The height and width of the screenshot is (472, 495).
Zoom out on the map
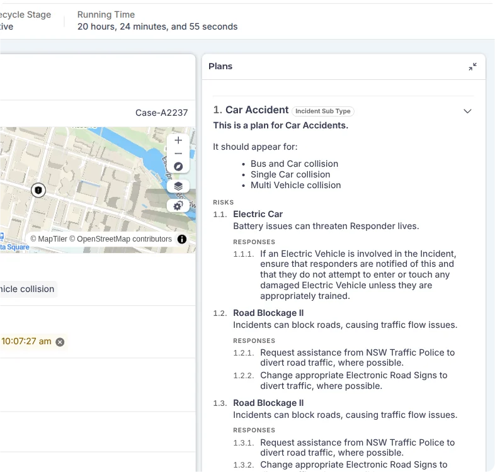coord(178,154)
